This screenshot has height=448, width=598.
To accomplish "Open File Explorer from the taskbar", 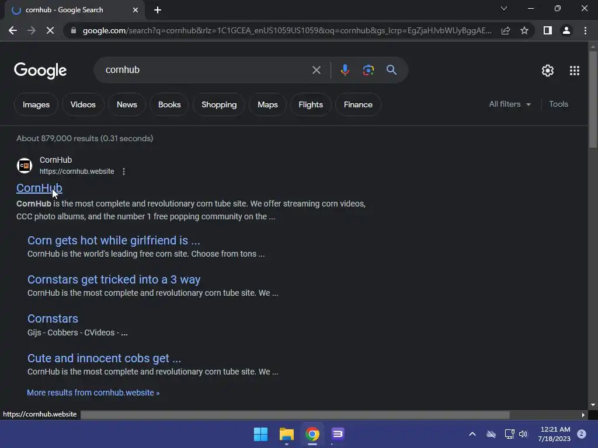I will pos(286,434).
